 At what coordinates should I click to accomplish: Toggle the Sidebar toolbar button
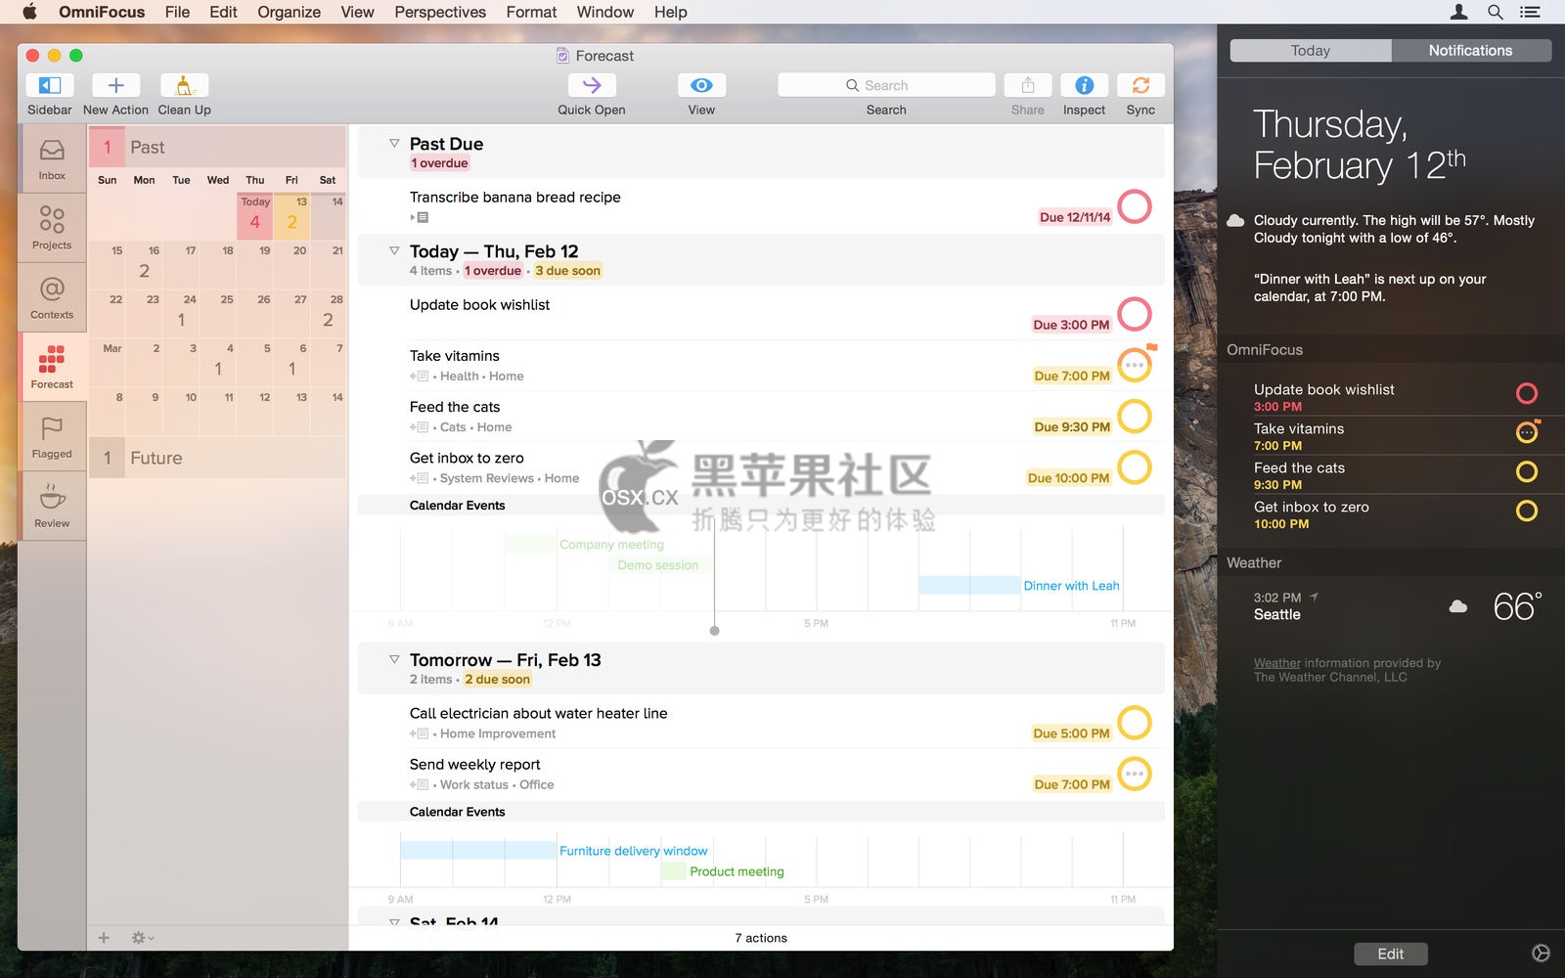click(49, 86)
